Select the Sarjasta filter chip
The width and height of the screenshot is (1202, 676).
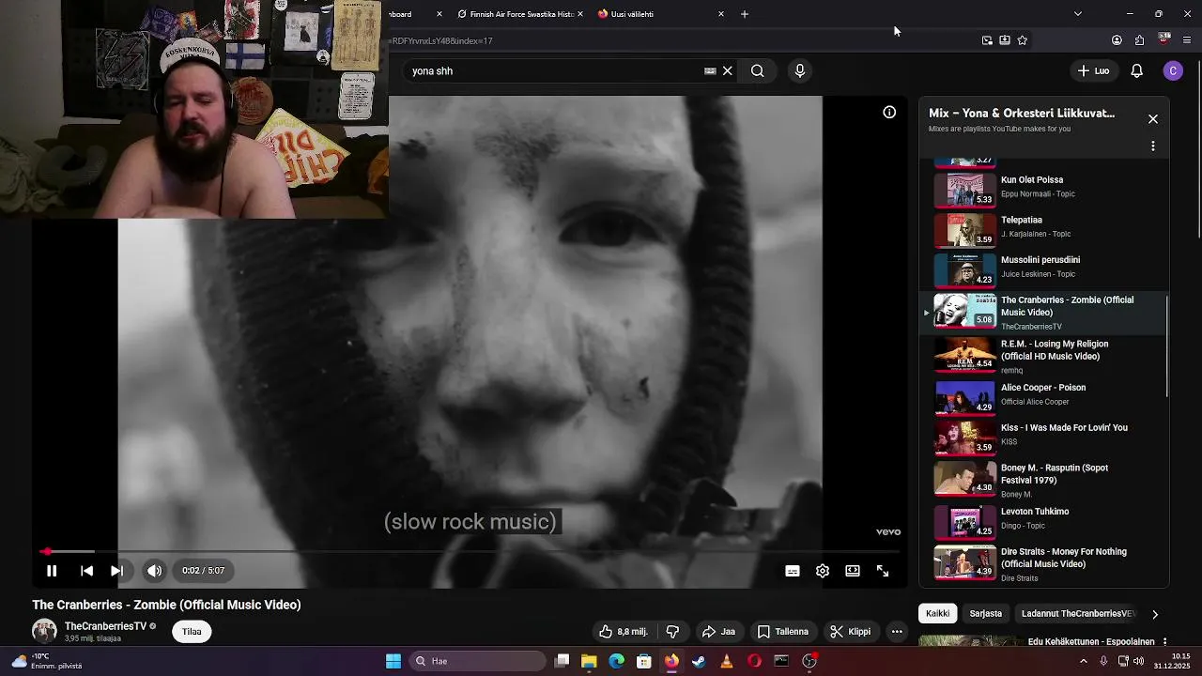[986, 613]
